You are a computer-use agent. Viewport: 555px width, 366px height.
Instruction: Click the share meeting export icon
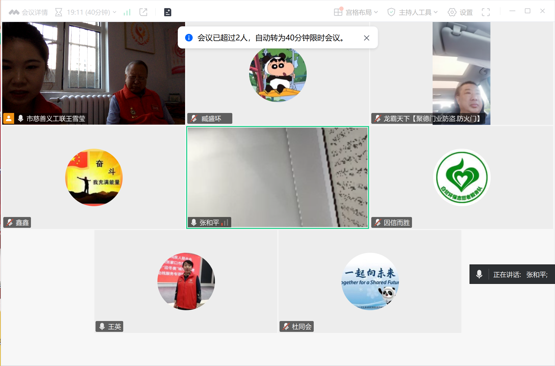pos(143,12)
